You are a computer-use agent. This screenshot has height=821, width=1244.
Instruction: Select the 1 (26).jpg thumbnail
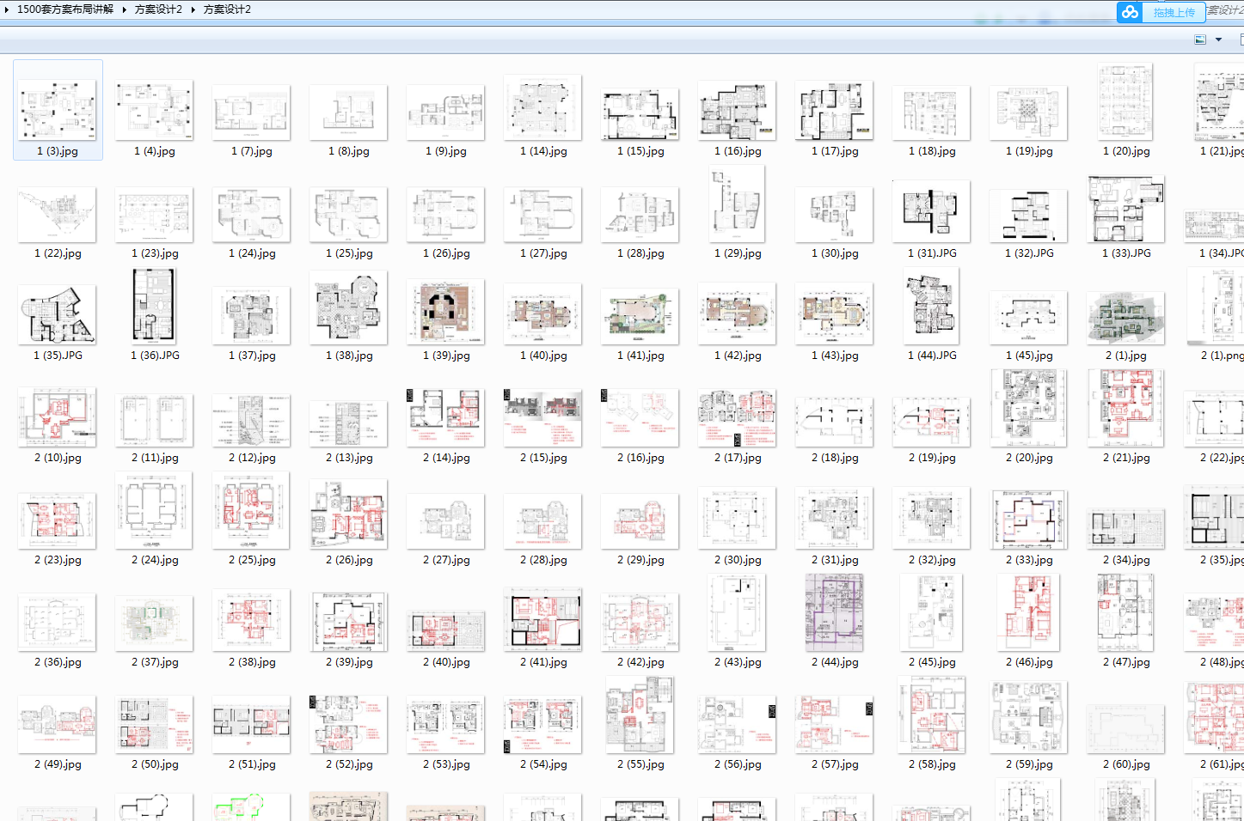point(446,215)
